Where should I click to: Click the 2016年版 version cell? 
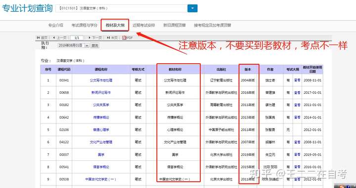tap(248, 93)
